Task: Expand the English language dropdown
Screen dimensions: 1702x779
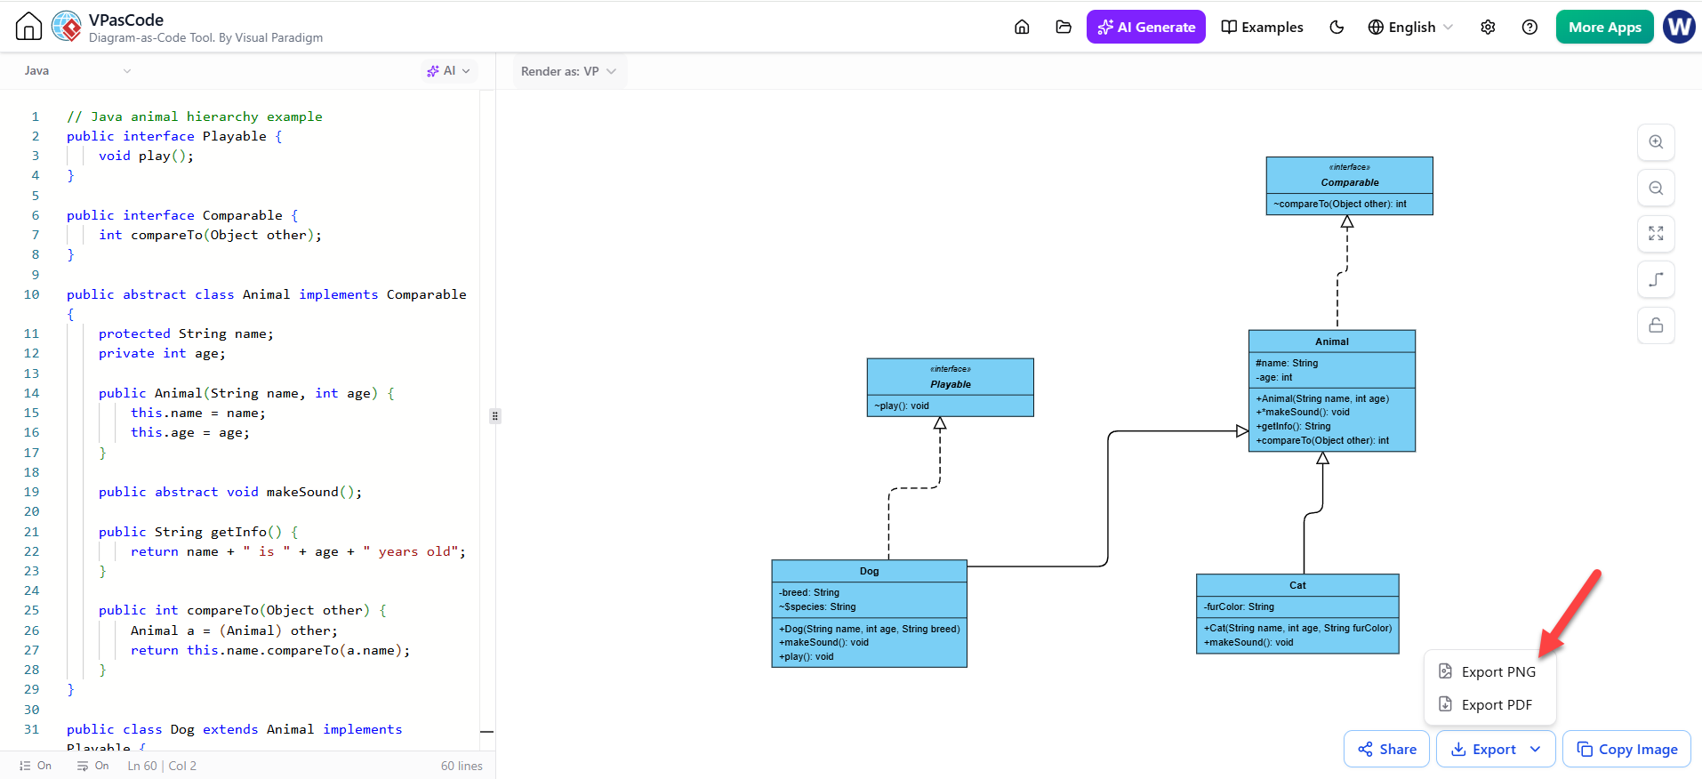Action: 1410,27
